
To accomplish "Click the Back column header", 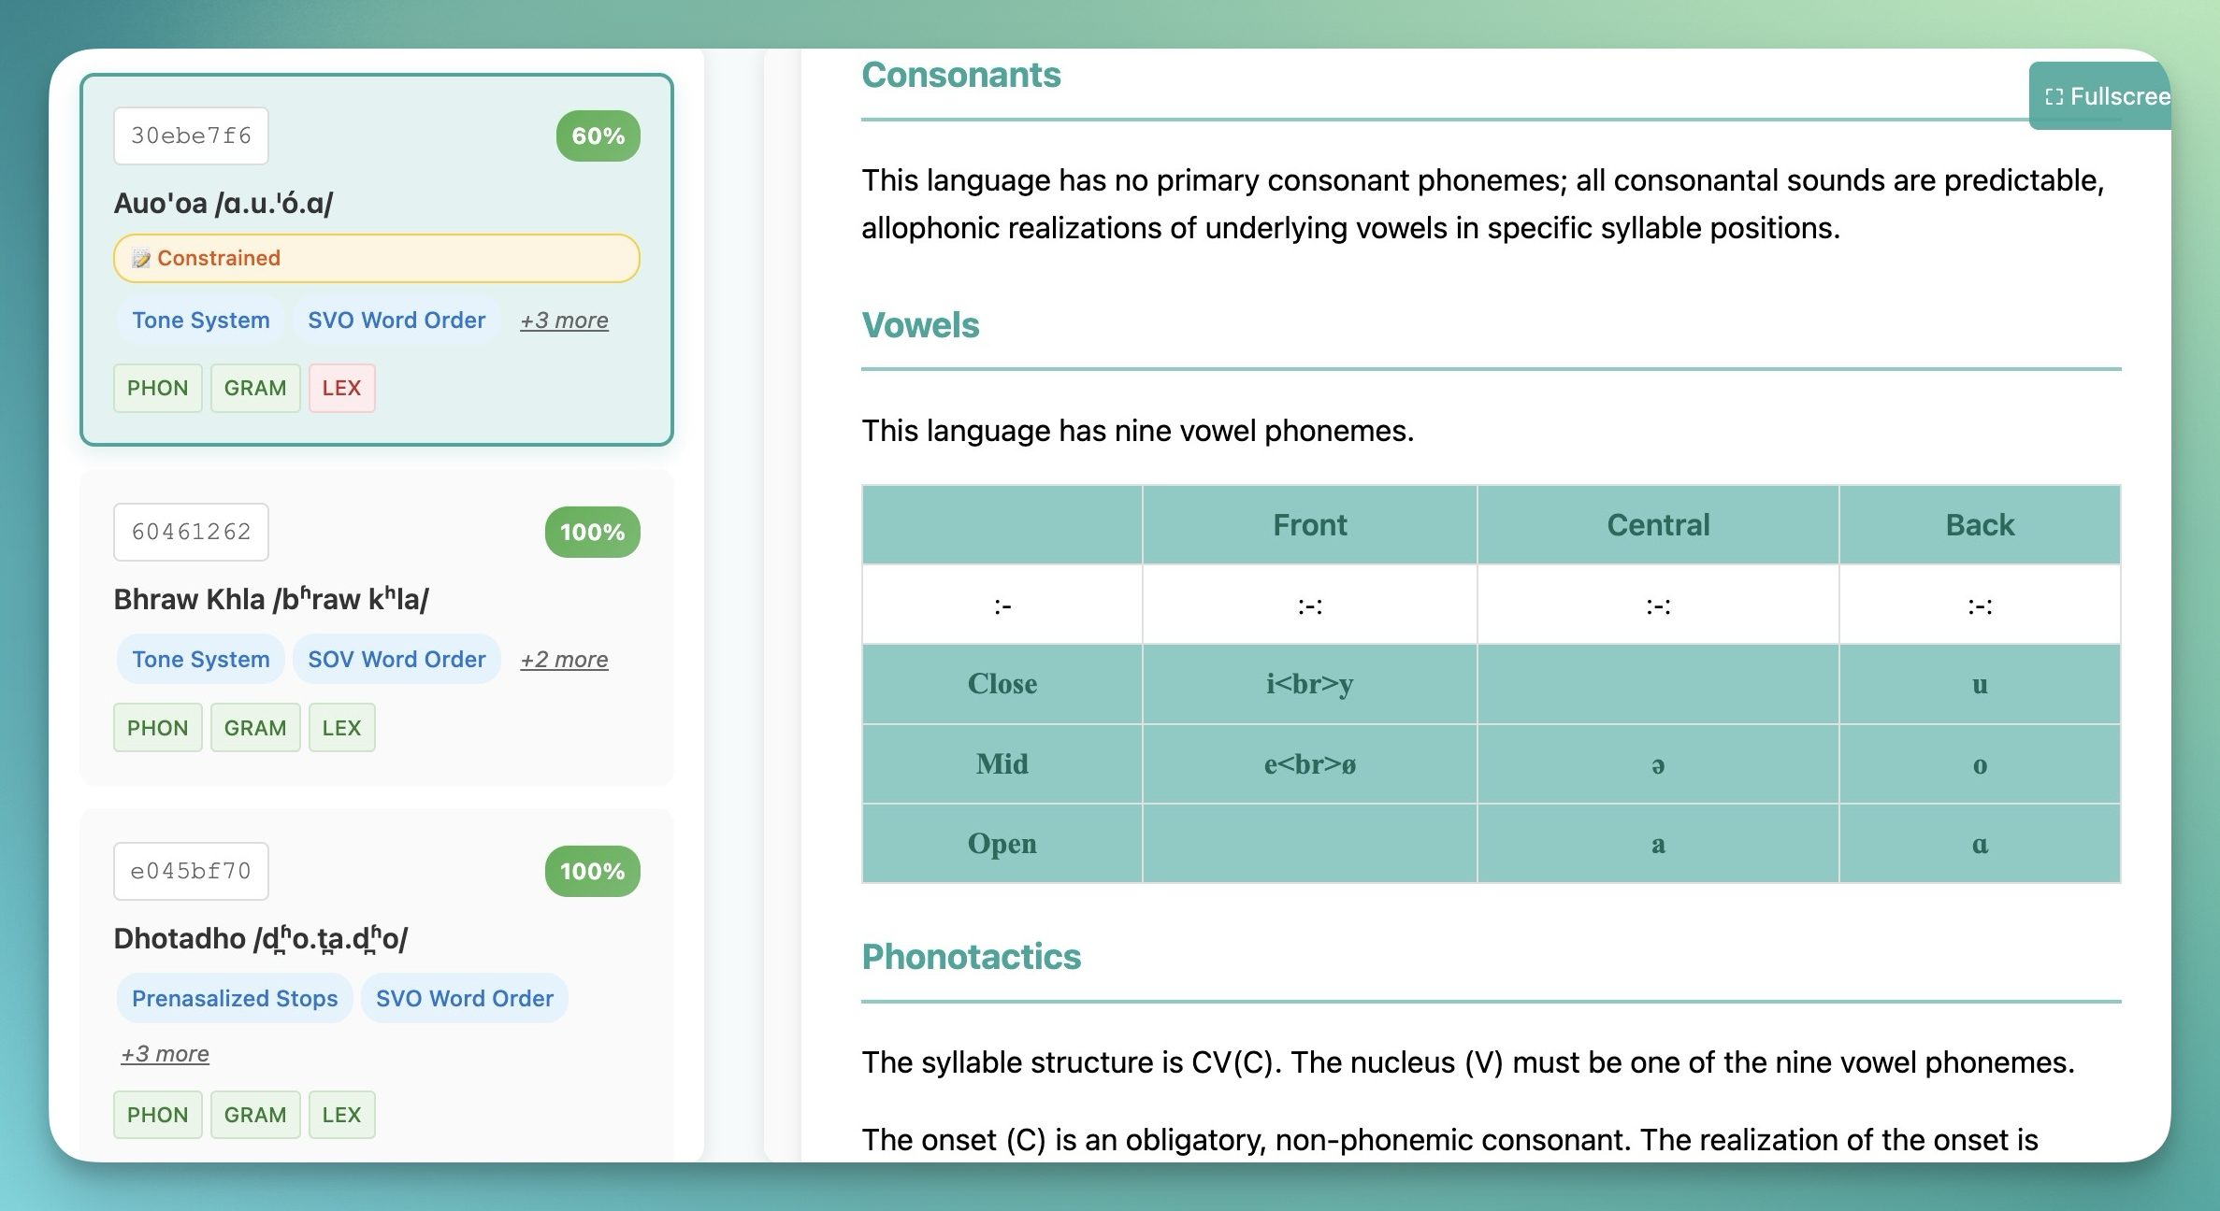I will (x=1980, y=525).
